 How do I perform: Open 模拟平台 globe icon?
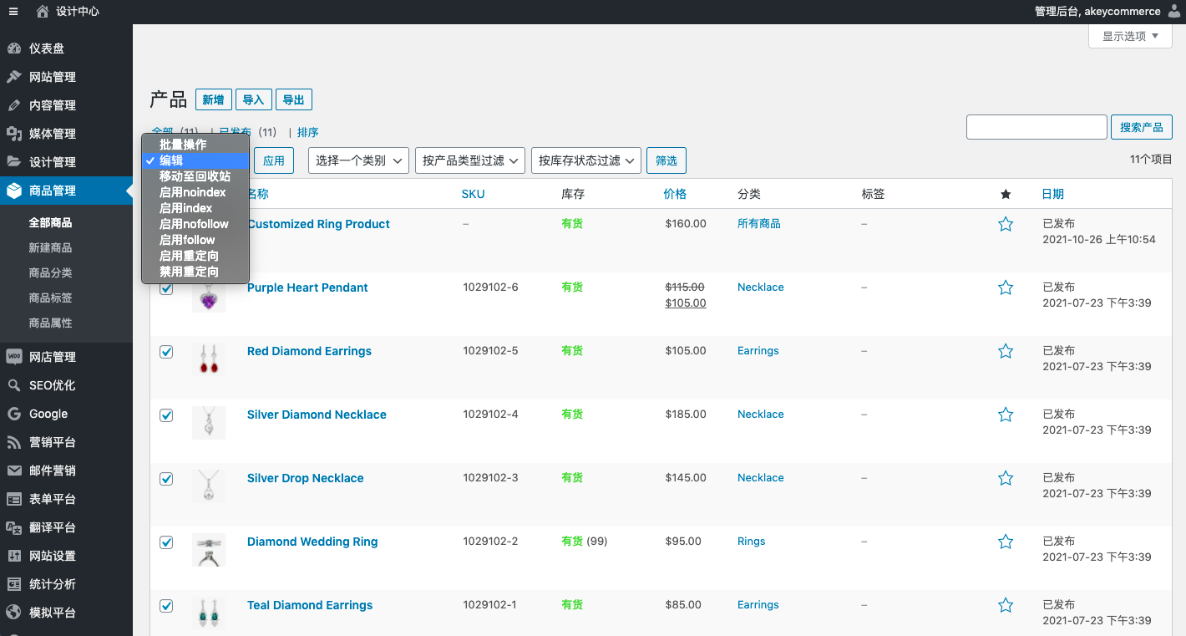pyautogui.click(x=14, y=613)
